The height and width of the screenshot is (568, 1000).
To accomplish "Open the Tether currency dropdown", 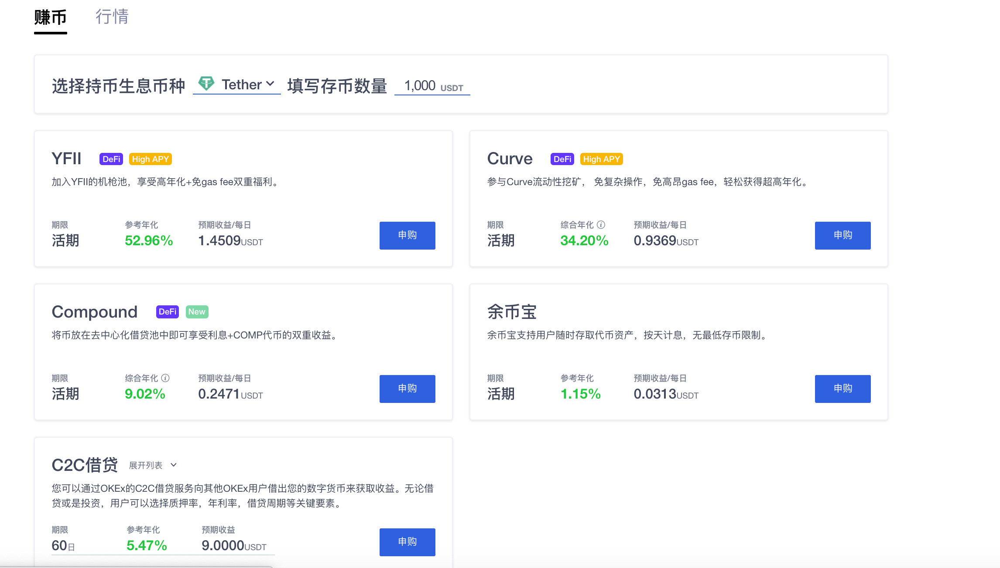I will coord(237,84).
